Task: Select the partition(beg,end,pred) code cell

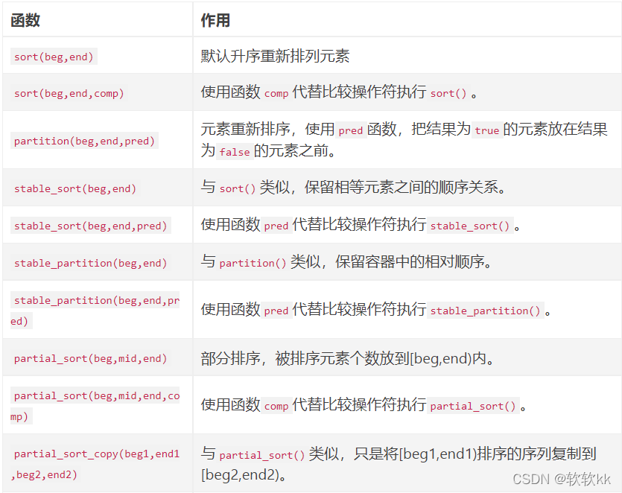Action: tap(84, 141)
